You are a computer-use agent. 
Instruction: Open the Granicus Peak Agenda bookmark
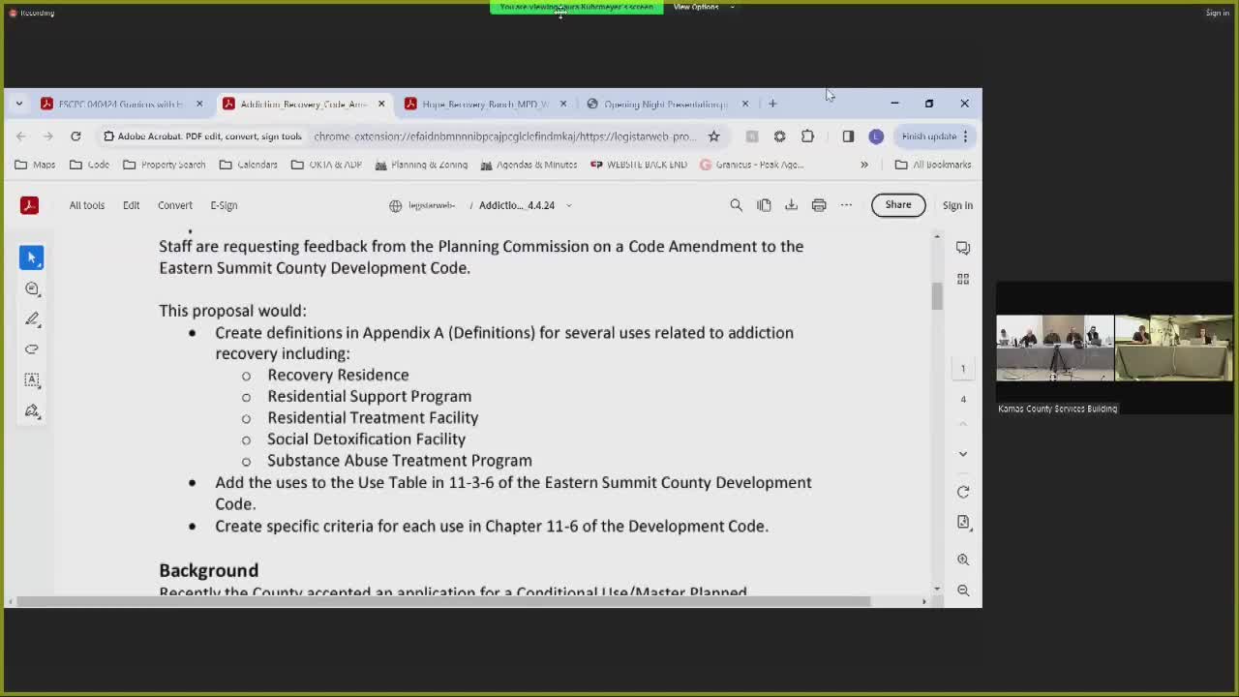coord(751,165)
